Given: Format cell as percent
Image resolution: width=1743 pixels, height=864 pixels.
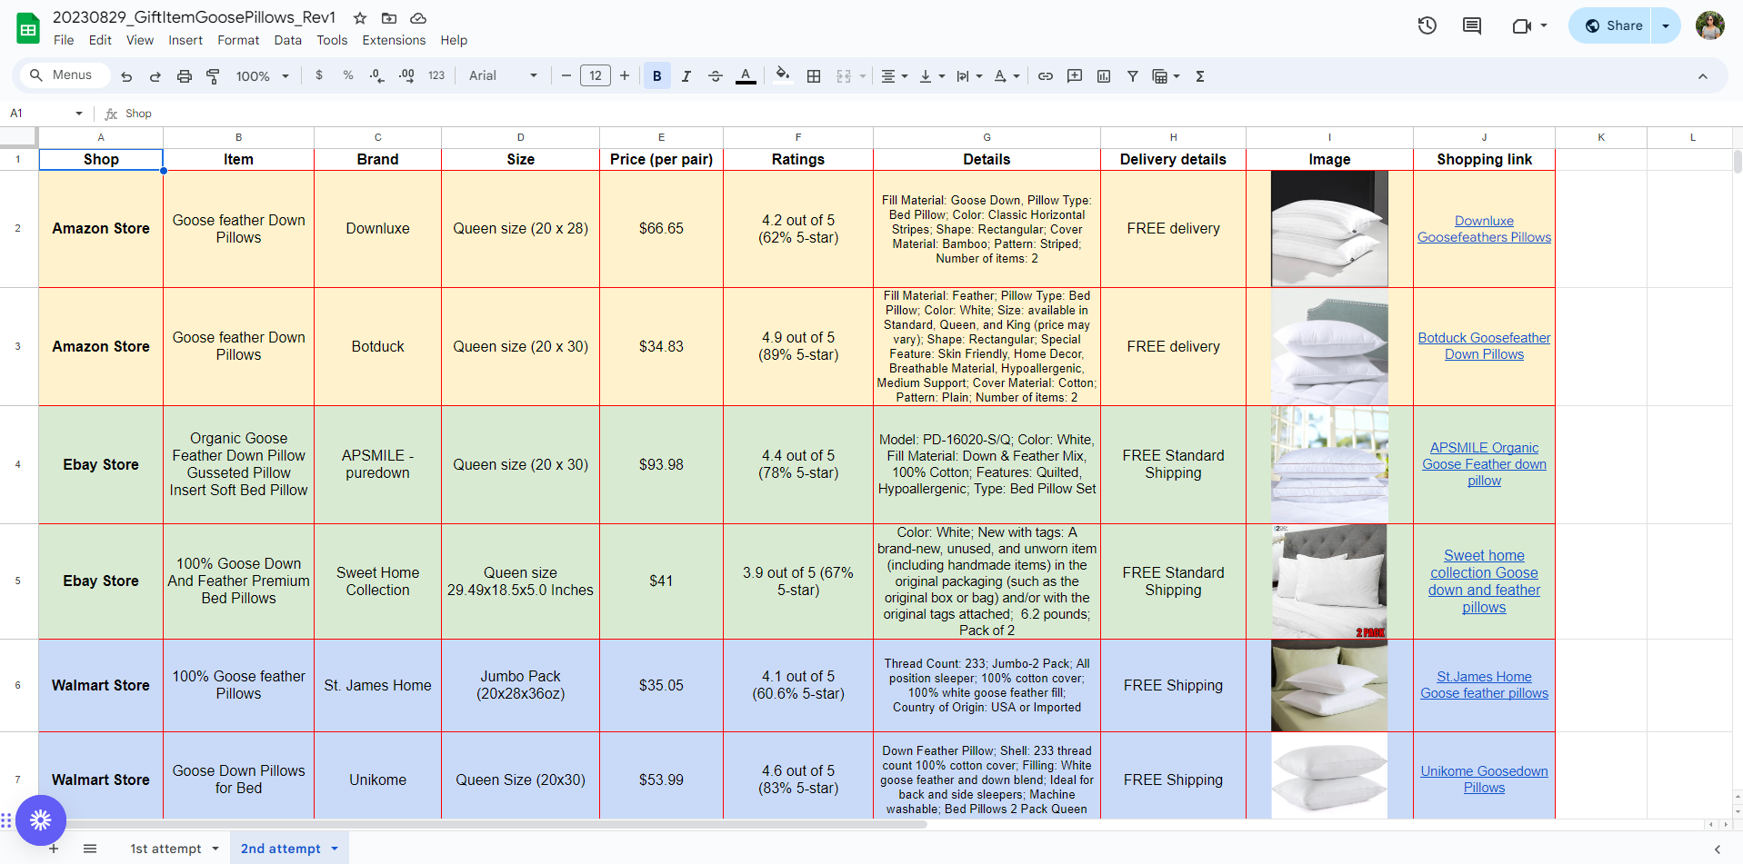Looking at the screenshot, I should pyautogui.click(x=348, y=75).
